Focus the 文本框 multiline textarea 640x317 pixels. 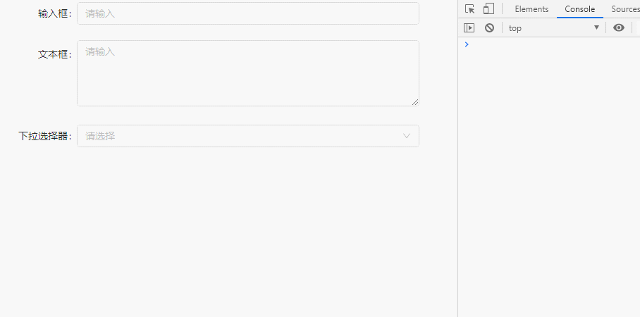click(x=248, y=73)
